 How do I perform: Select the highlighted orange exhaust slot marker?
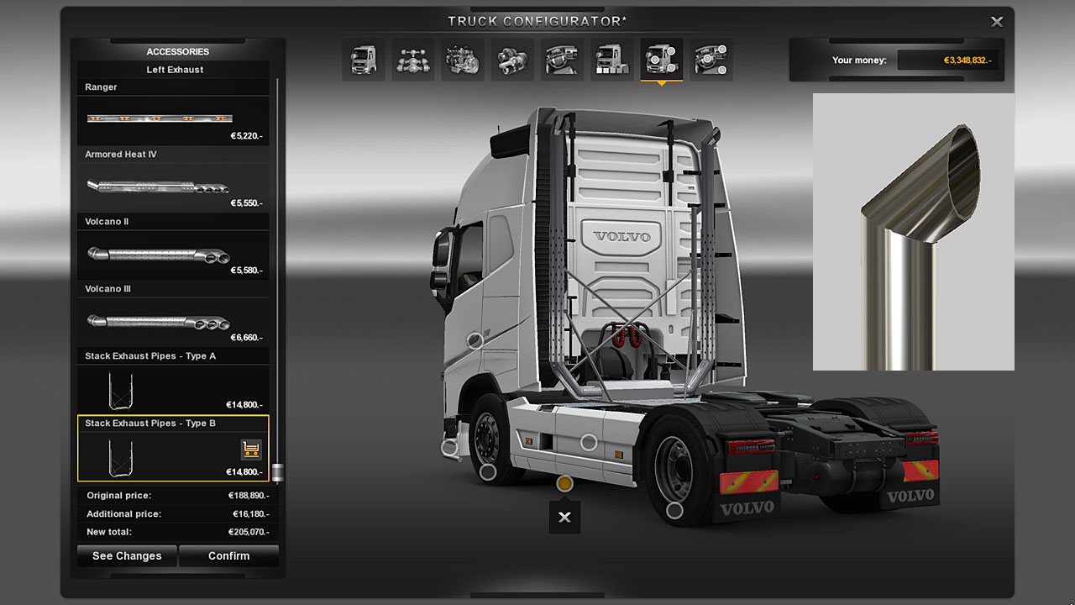coord(564,483)
